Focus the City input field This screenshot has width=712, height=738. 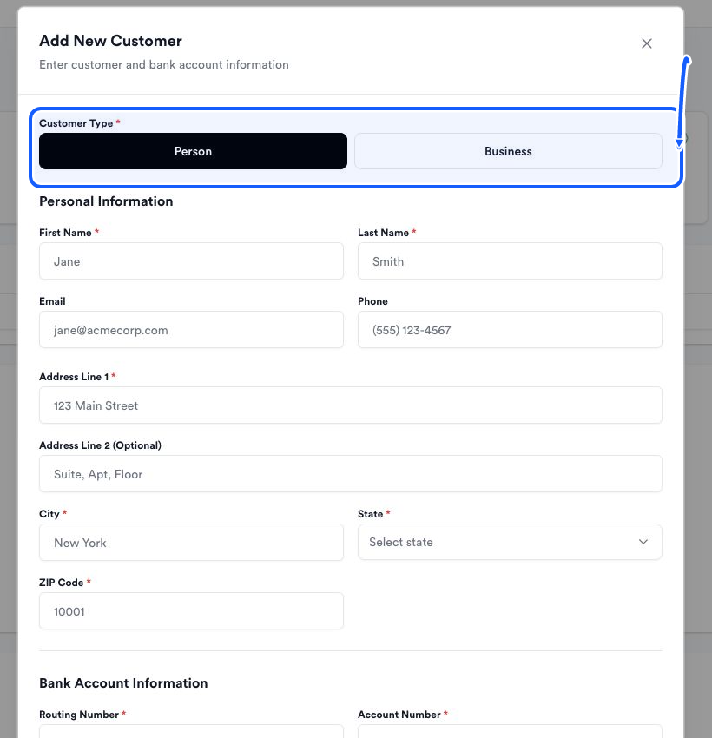(191, 542)
